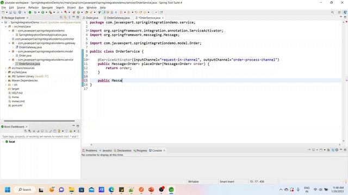Open the Run menu

coord(81,8)
